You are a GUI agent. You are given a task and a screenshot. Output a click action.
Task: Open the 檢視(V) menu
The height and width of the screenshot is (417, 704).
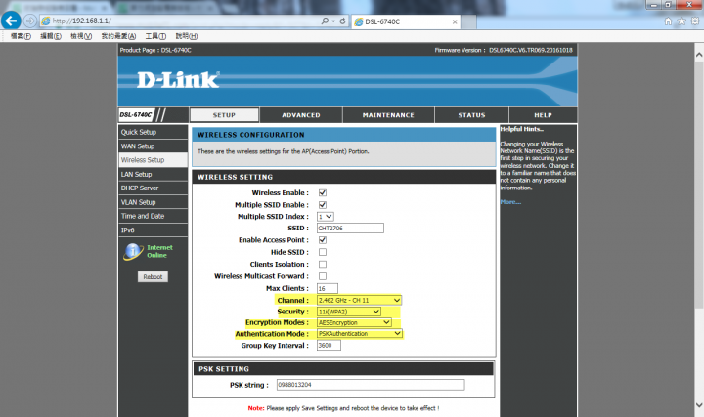pyautogui.click(x=81, y=36)
